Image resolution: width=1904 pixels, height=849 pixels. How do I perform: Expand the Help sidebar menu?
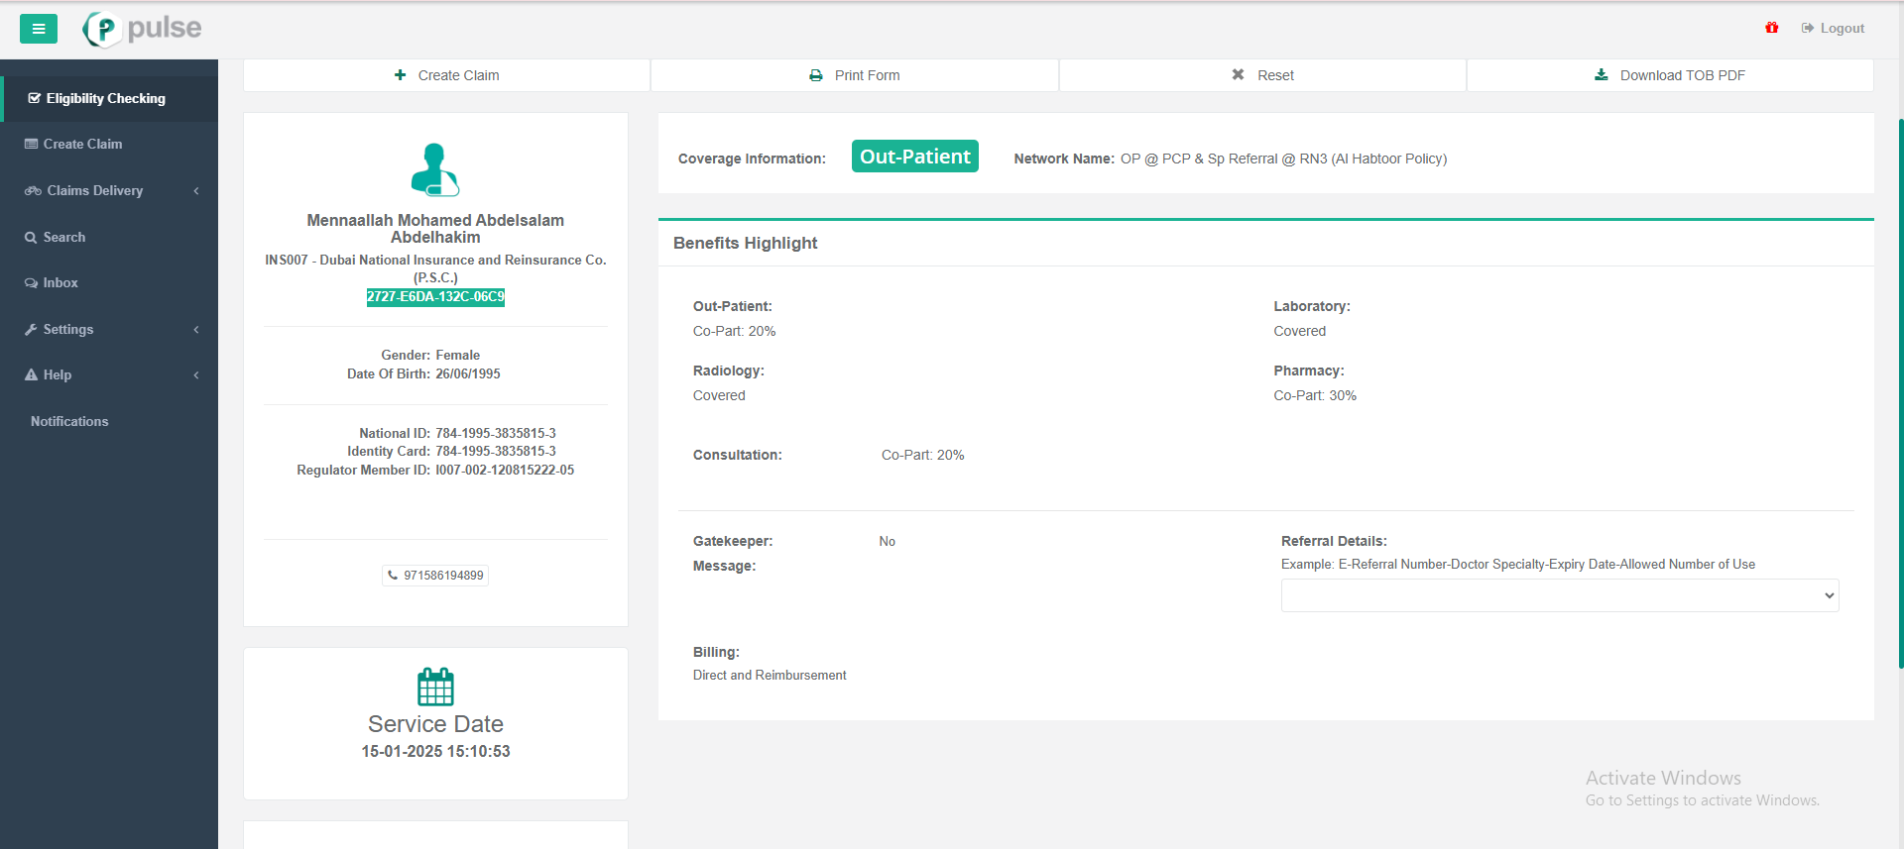coord(109,374)
